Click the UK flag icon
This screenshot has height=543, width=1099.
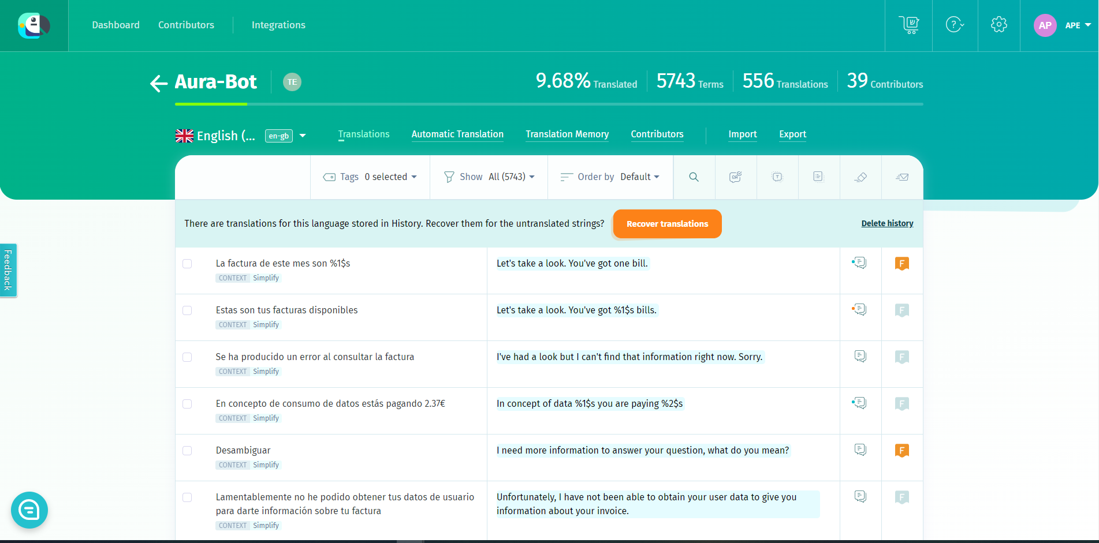pyautogui.click(x=184, y=136)
